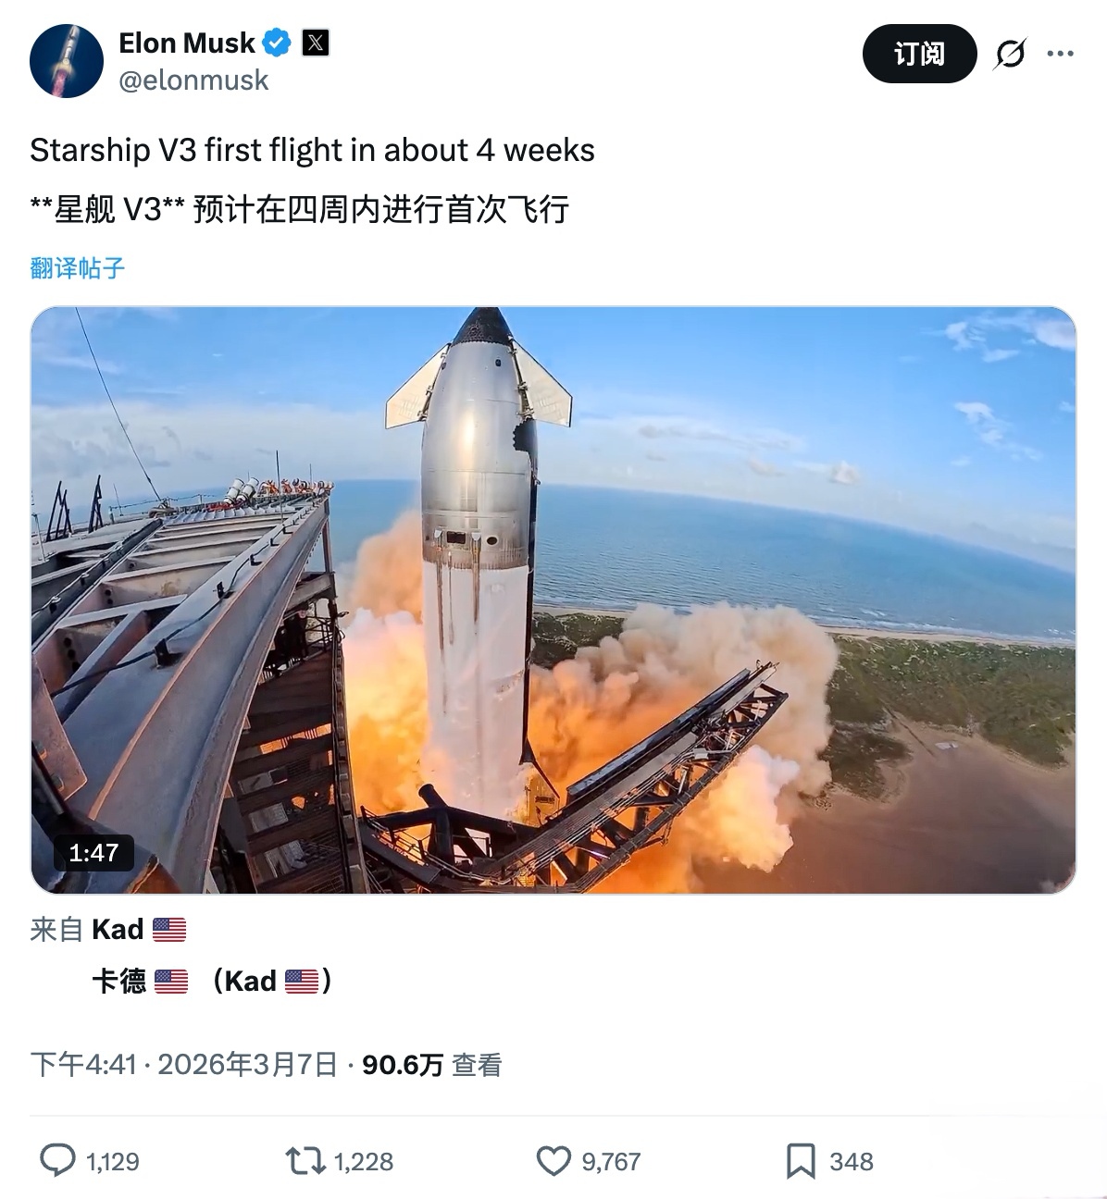Click the 订阅 subscribe button
Image resolution: width=1107 pixels, height=1199 pixels.
pyautogui.click(x=919, y=54)
